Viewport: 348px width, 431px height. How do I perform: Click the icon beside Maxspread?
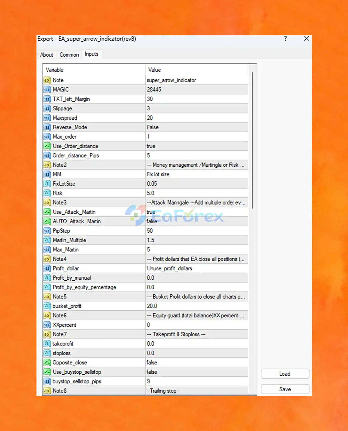(x=47, y=118)
